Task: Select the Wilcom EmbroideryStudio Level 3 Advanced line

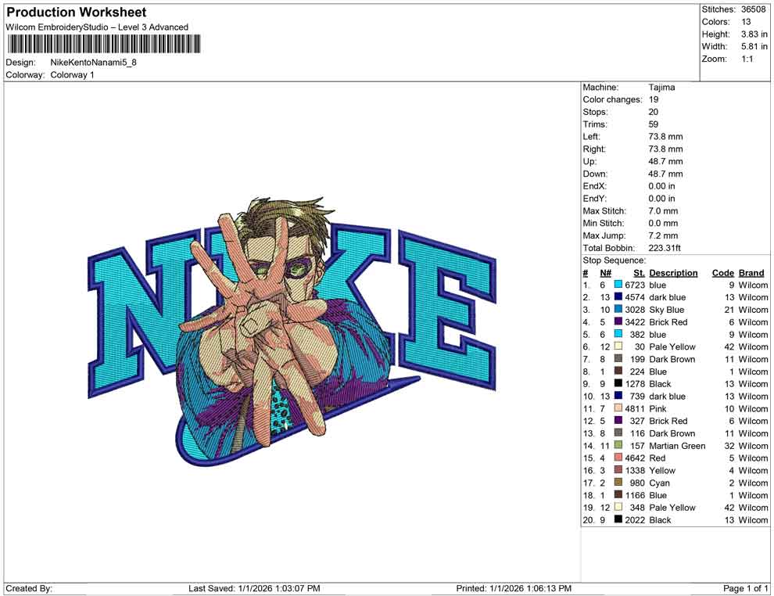Action: pos(97,27)
